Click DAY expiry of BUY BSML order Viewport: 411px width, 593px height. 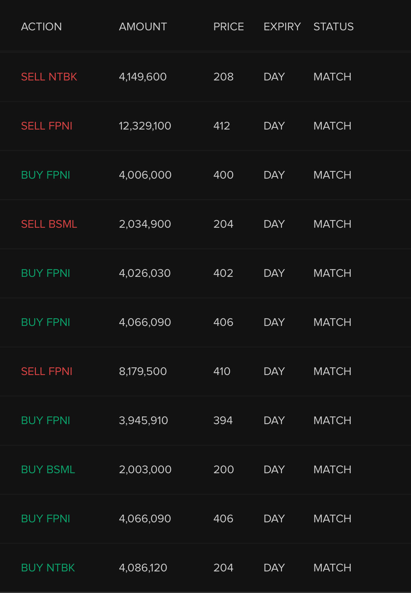(274, 469)
